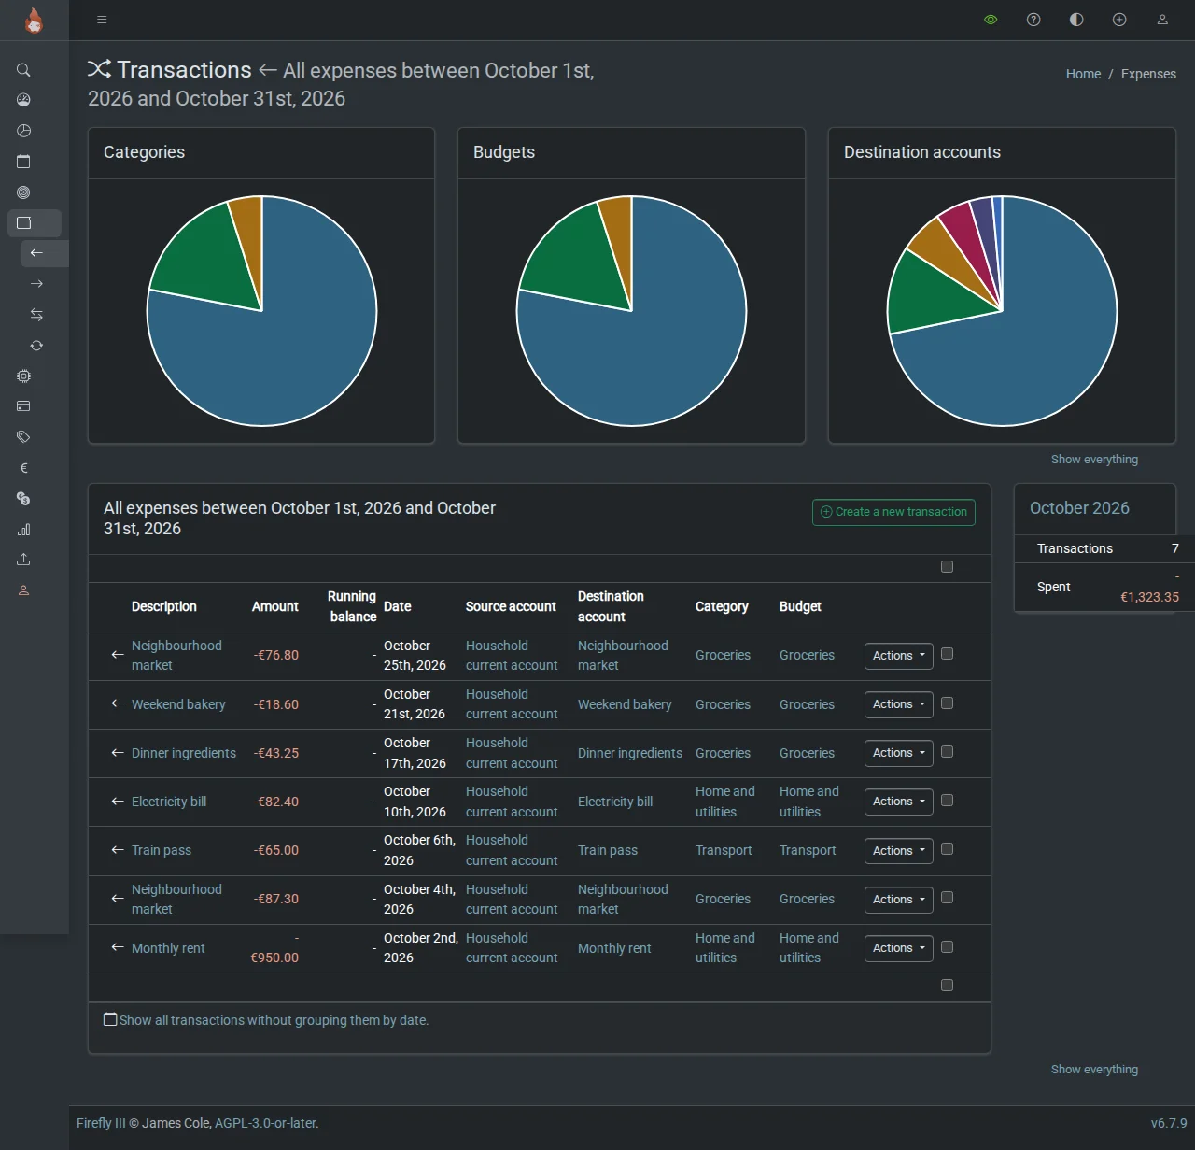
Task: Expand Actions for the Train pass row
Action: (x=899, y=851)
